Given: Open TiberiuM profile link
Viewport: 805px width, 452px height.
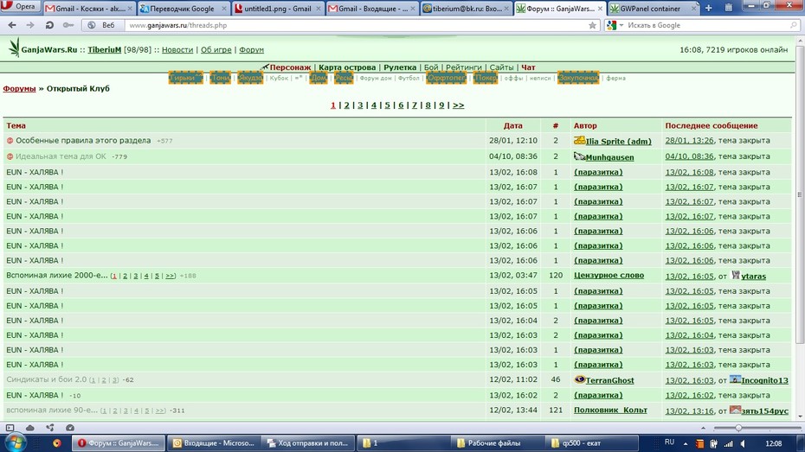Looking at the screenshot, I should click(104, 50).
